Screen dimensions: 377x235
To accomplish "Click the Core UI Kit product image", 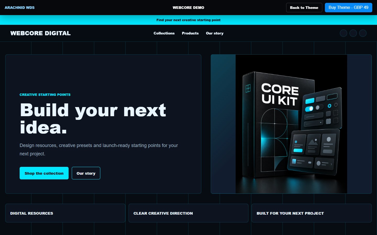I will (291, 124).
